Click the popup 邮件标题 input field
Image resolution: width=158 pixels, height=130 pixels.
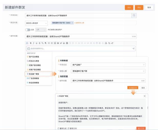(108, 81)
